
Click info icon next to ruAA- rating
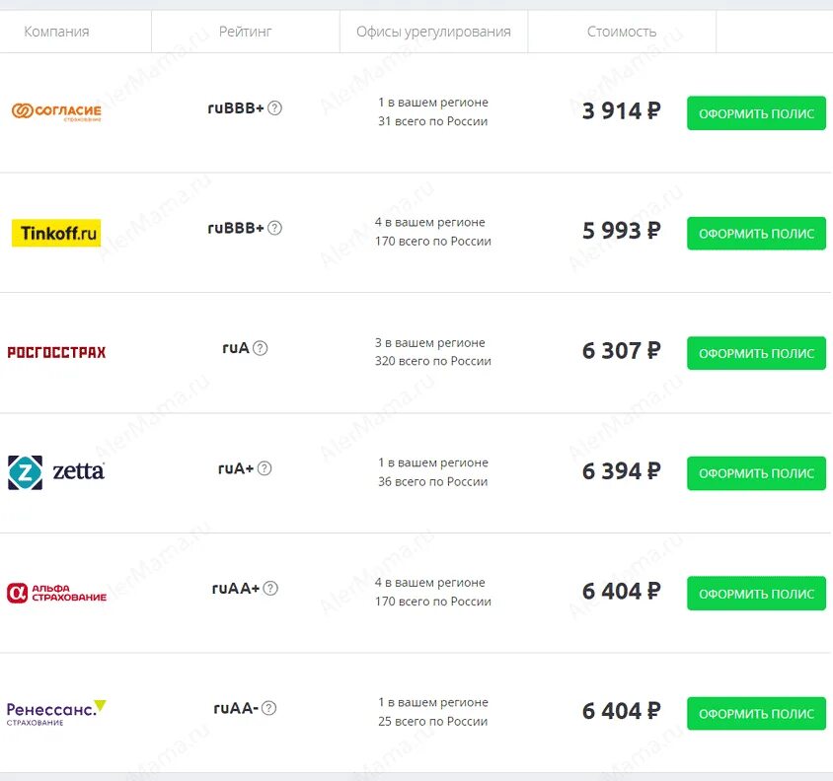tap(268, 708)
